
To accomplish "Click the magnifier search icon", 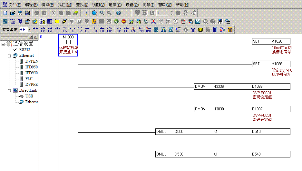I will coord(94,13).
